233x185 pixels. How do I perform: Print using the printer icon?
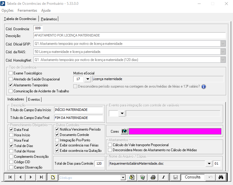click(x=153, y=177)
